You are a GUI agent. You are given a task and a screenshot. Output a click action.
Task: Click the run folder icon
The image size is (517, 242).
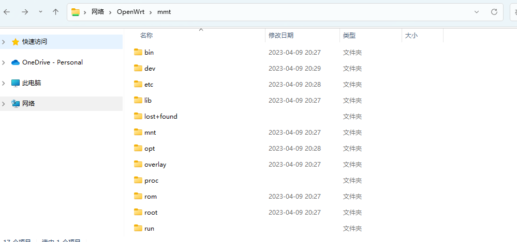tap(138, 228)
